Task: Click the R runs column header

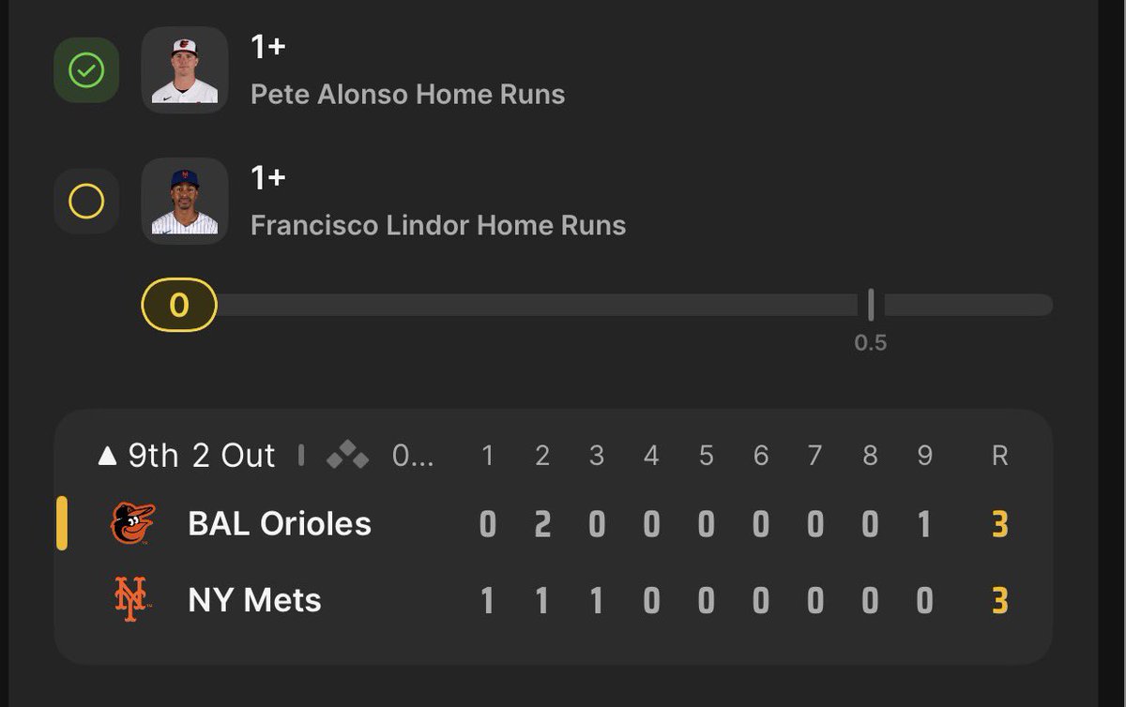Action: [1000, 456]
